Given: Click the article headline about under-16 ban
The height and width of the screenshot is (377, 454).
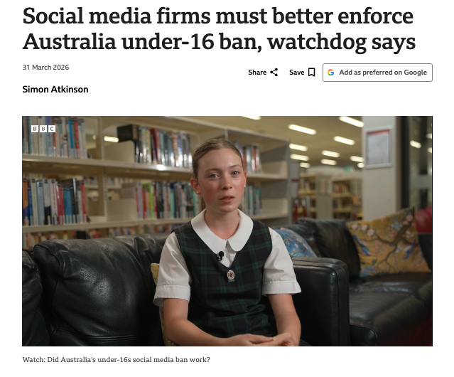Looking at the screenshot, I should 219,28.
